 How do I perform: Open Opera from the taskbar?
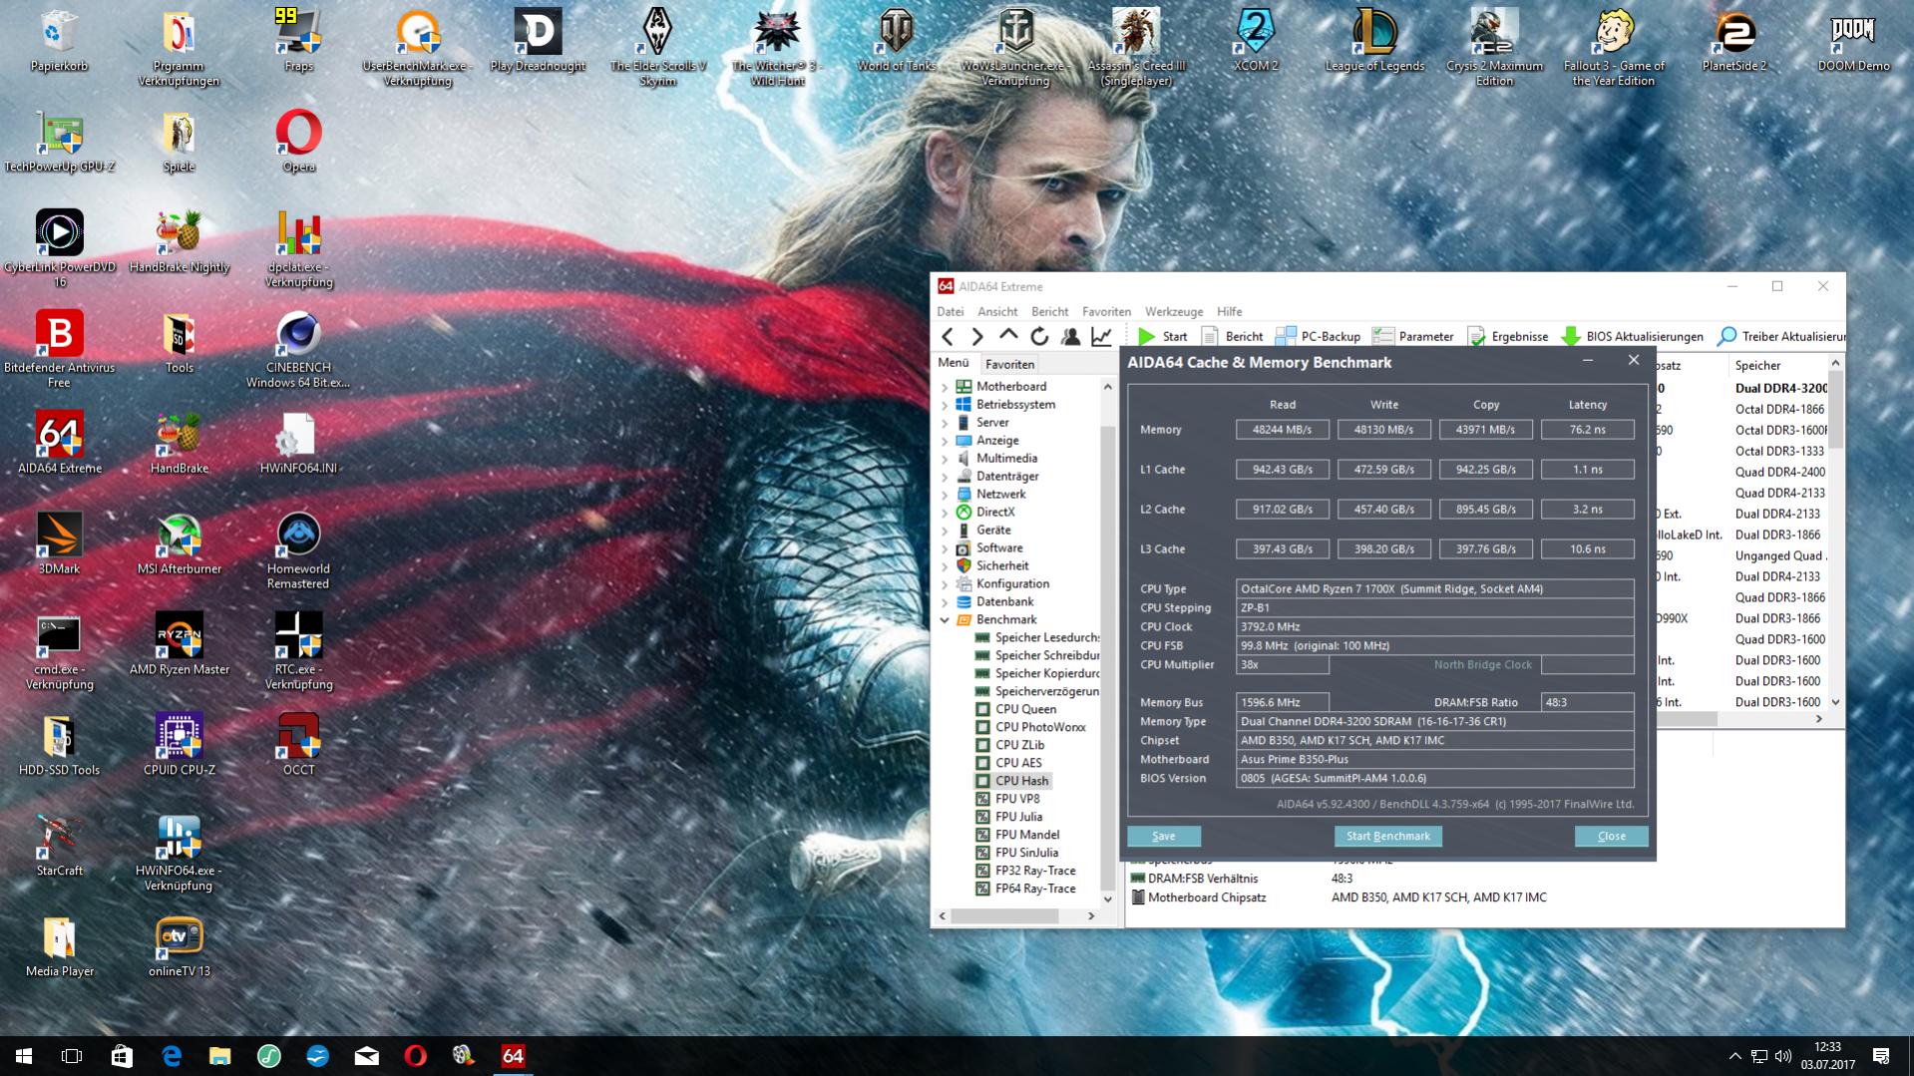[x=416, y=1056]
